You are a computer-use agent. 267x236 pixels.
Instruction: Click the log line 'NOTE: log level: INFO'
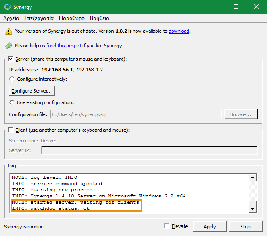(x=45, y=177)
